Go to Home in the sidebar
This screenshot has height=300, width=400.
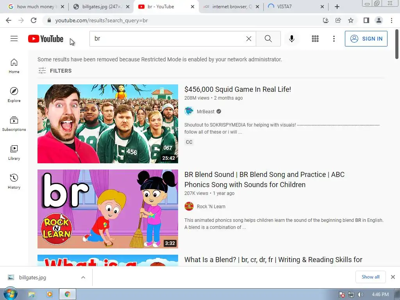pyautogui.click(x=14, y=66)
